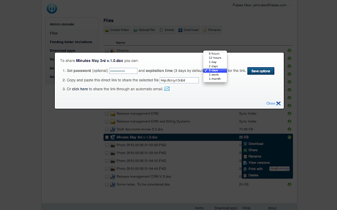
Task: Click the Delete toolbar button
Action: pyautogui.click(x=166, y=30)
